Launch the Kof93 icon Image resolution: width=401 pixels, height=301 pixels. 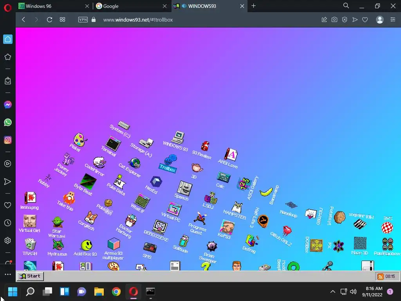pos(227,227)
